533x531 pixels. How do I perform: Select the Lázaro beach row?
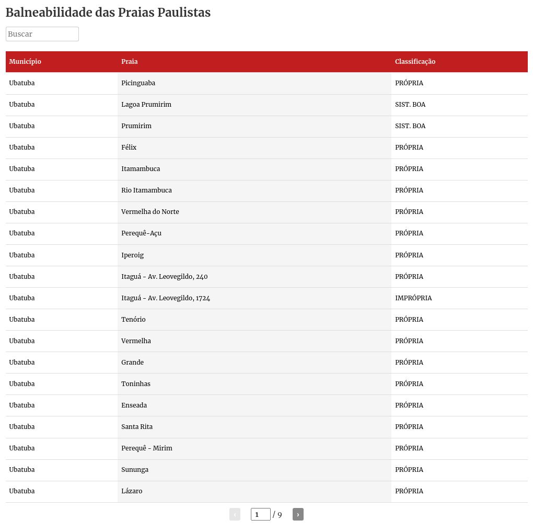pos(266,492)
